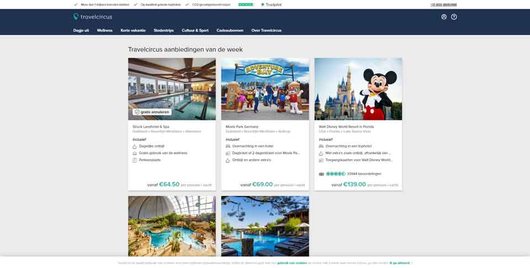Image resolution: width=530 pixels, height=268 pixels.
Task: Click the green Trustpilot rating stars in top bar
Action: [246, 5]
